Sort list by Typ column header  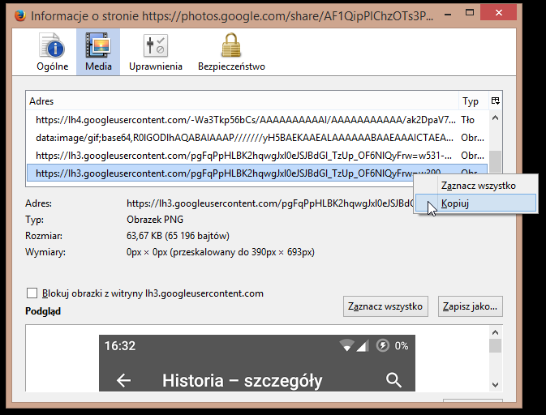tap(471, 101)
